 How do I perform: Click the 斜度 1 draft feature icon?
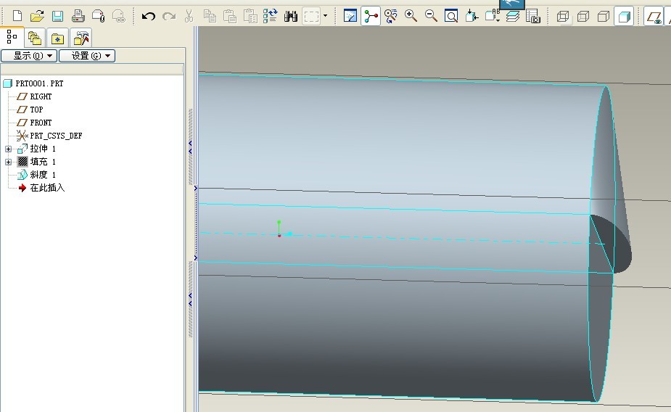22,175
